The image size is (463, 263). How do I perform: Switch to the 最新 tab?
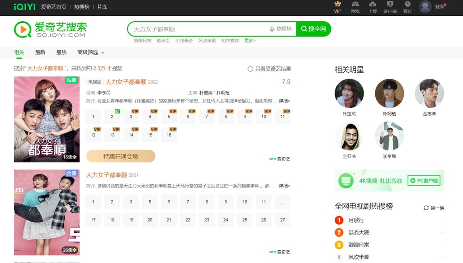pyautogui.click(x=40, y=52)
